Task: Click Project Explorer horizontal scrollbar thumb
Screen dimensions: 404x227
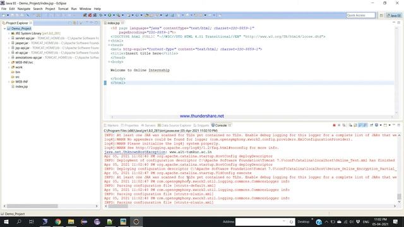Action: pyautogui.click(x=32, y=206)
